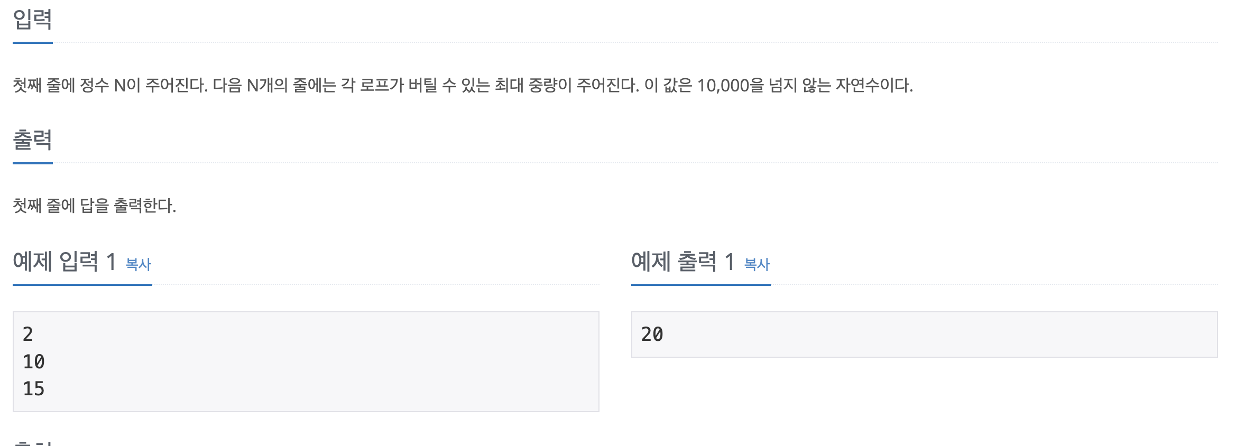The width and height of the screenshot is (1236, 446).
Task: Click inside the sample input code box
Action: pyautogui.click(x=306, y=361)
